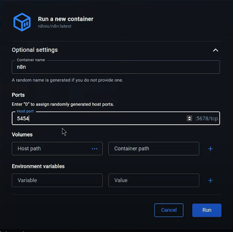Run the n8n container

[207, 210]
